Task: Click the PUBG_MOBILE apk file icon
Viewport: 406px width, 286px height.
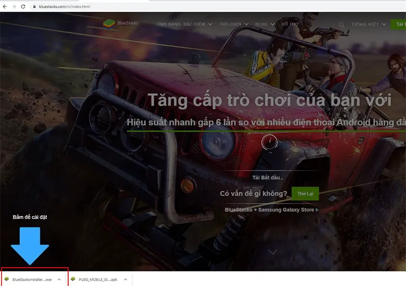Action: pyautogui.click(x=74, y=279)
